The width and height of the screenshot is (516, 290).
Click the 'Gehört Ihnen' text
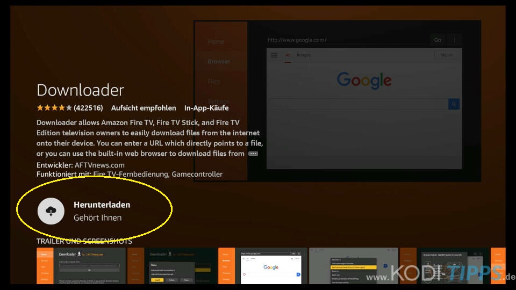pos(98,218)
